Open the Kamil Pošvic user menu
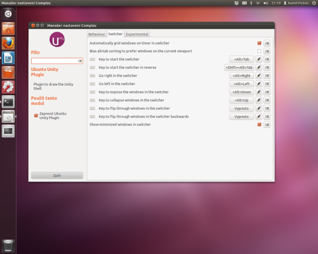The height and width of the screenshot is (254, 318). click(296, 3)
